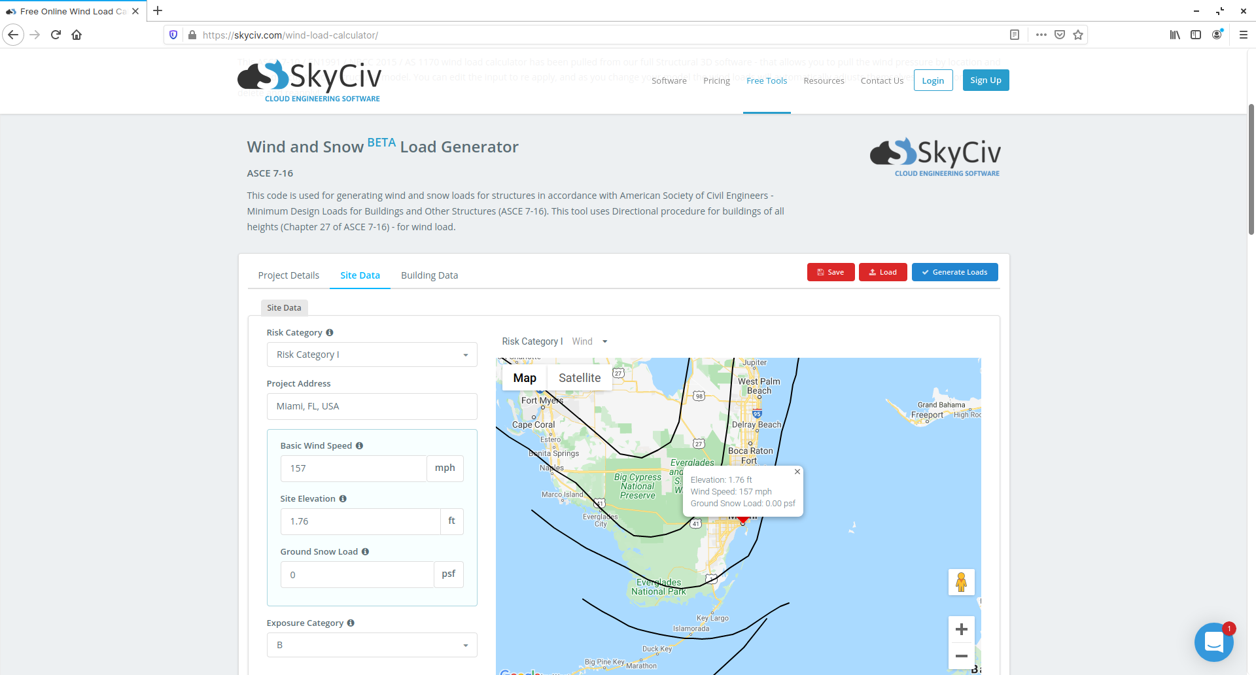Show site security padlock info
Screen dimensions: 1256x675
[x=192, y=35]
